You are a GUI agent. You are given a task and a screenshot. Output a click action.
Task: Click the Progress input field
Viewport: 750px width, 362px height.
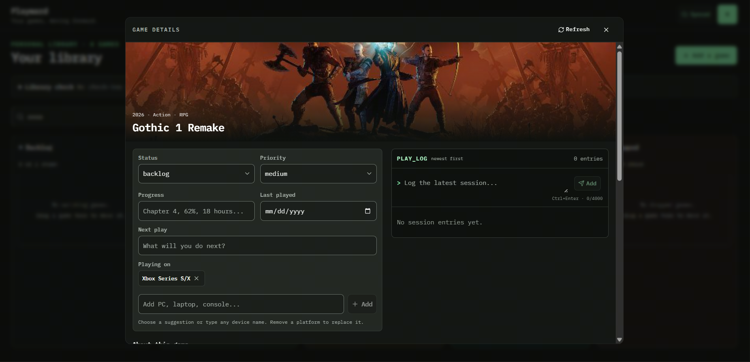click(196, 211)
